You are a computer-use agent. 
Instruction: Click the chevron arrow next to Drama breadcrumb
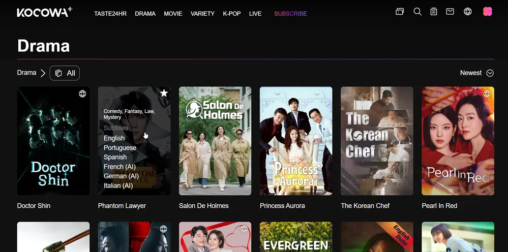[43, 73]
